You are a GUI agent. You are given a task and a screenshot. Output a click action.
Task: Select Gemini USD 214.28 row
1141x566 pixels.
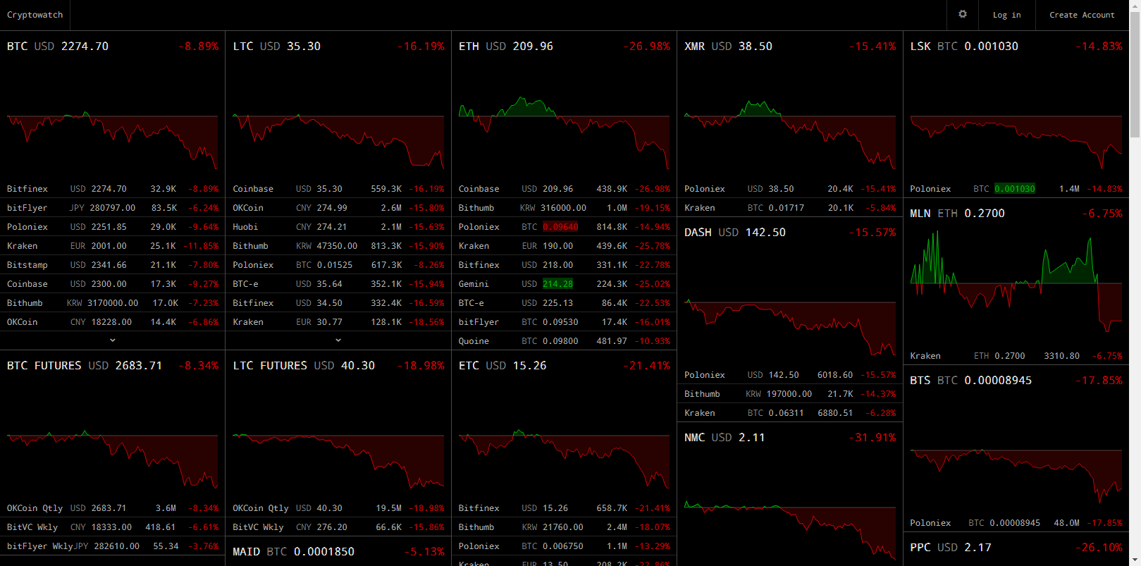coord(564,284)
